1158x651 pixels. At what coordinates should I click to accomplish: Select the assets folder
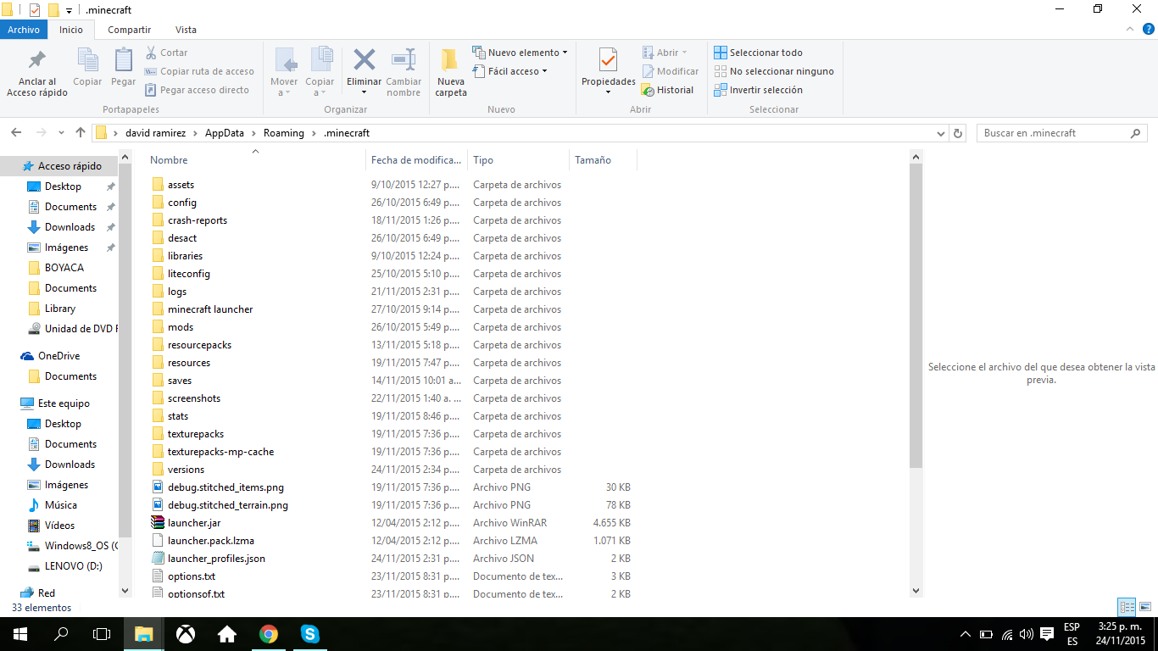point(181,185)
